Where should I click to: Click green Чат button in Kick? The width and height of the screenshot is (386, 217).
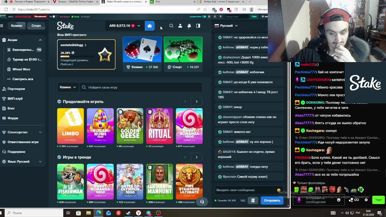click(378, 200)
